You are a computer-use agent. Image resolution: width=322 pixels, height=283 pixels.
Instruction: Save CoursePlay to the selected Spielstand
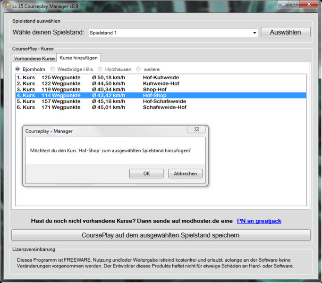[x=161, y=235]
